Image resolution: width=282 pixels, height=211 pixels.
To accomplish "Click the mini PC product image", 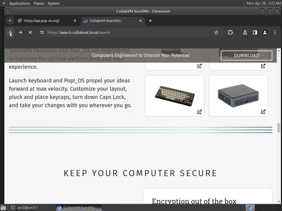I will tap(238, 96).
